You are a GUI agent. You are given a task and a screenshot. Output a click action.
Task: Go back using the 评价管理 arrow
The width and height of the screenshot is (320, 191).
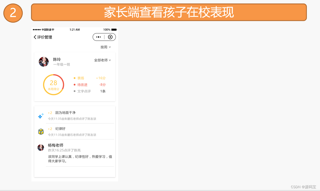[35, 37]
